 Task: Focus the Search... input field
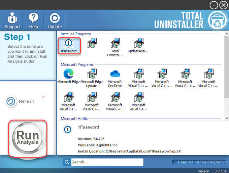[x=107, y=162]
